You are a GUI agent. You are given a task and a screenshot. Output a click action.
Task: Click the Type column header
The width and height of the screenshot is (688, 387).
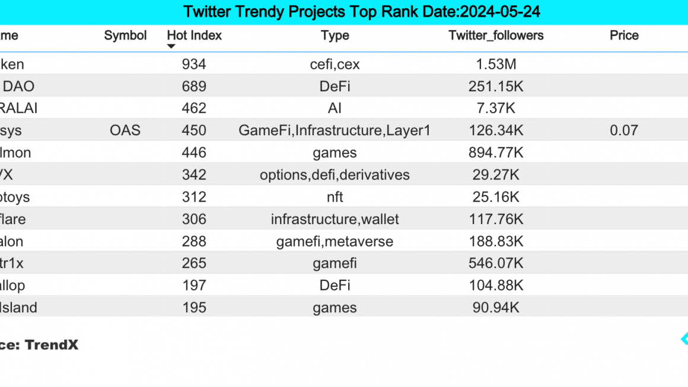pyautogui.click(x=335, y=36)
